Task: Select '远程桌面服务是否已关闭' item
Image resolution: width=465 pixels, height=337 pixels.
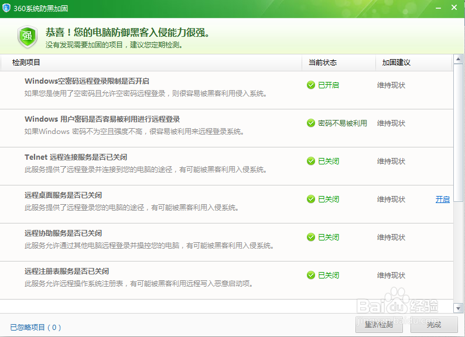Action: [227, 204]
